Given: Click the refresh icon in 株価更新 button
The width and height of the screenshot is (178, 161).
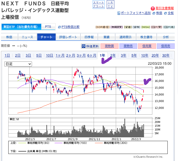Looking at the screenshot, I should coord(84,46).
